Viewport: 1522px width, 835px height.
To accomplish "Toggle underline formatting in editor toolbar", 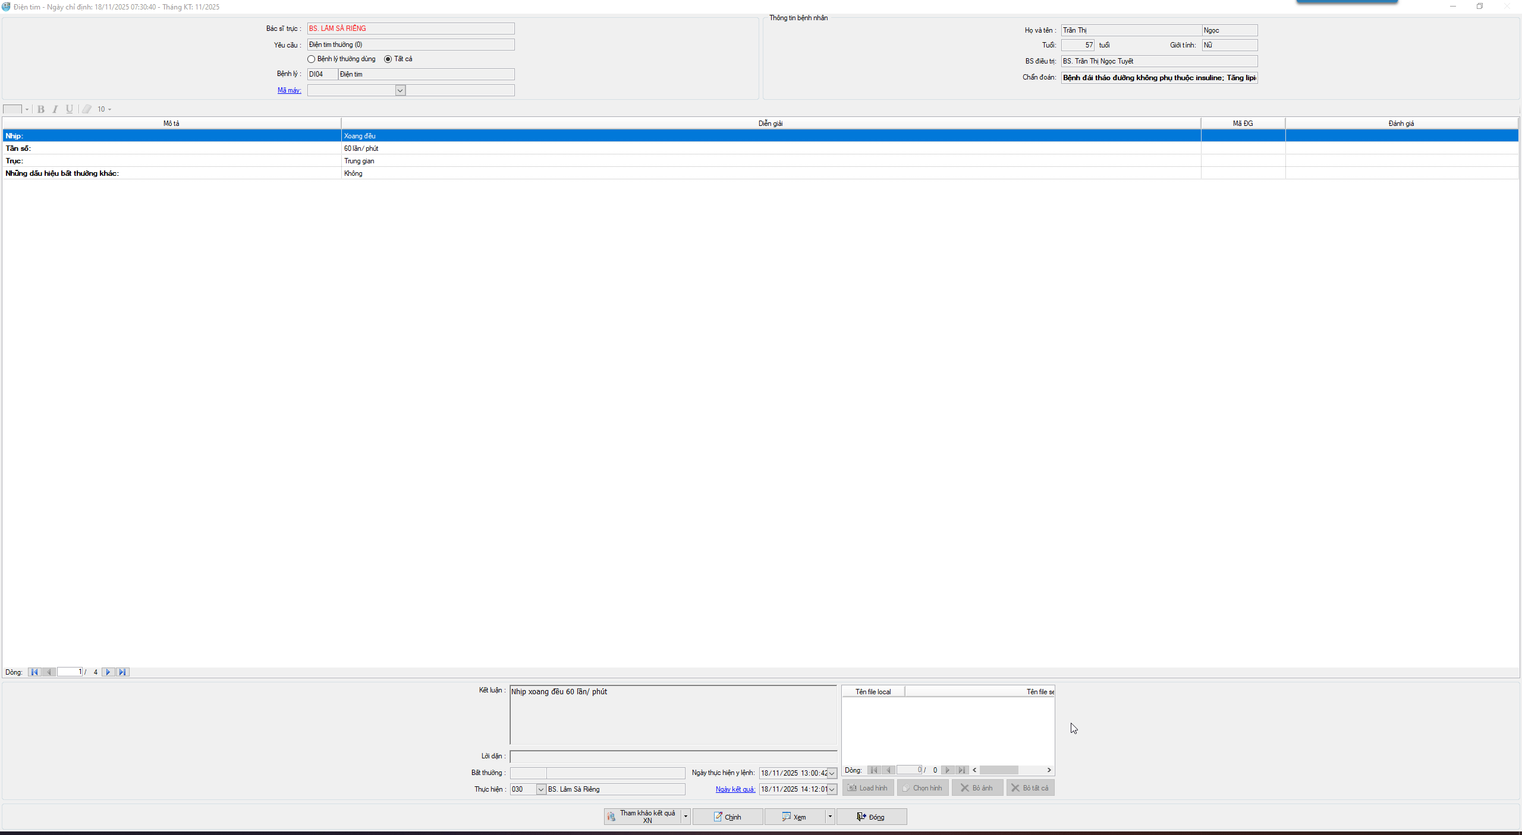I will [70, 109].
